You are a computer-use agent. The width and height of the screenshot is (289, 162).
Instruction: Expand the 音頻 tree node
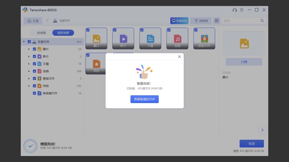pyautogui.click(x=29, y=71)
